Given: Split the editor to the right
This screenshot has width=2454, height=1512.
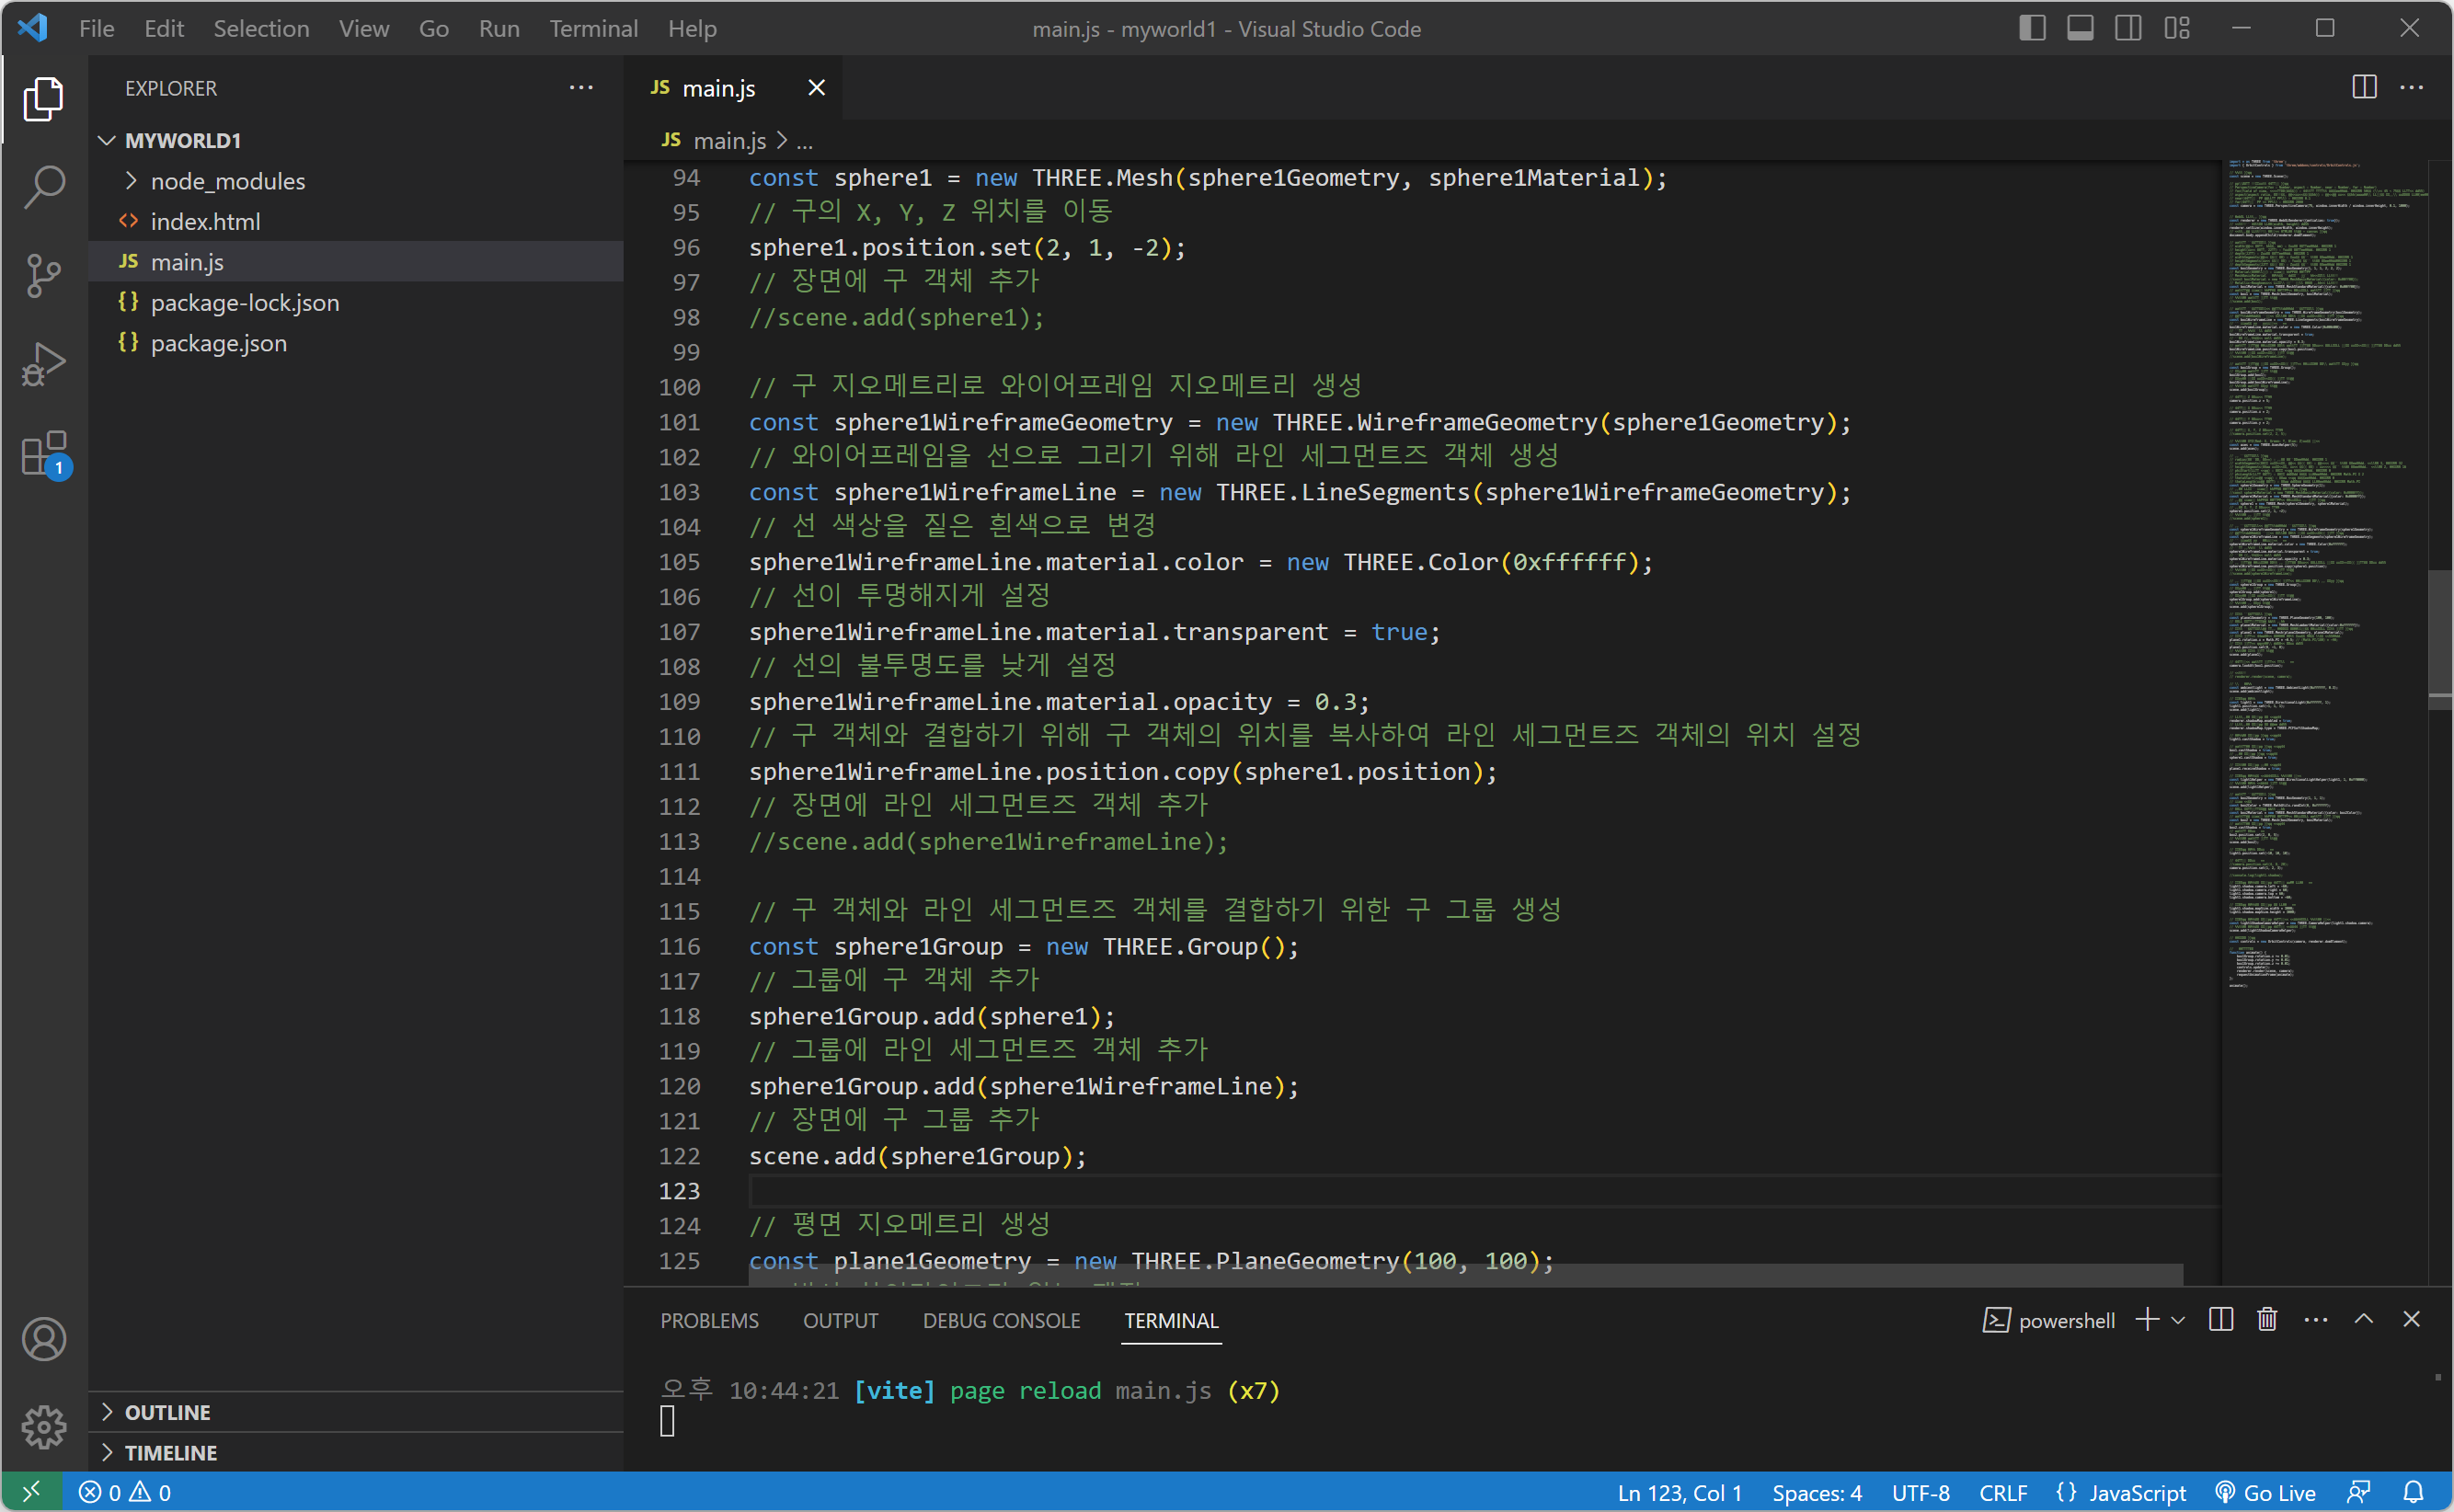Looking at the screenshot, I should [2364, 88].
